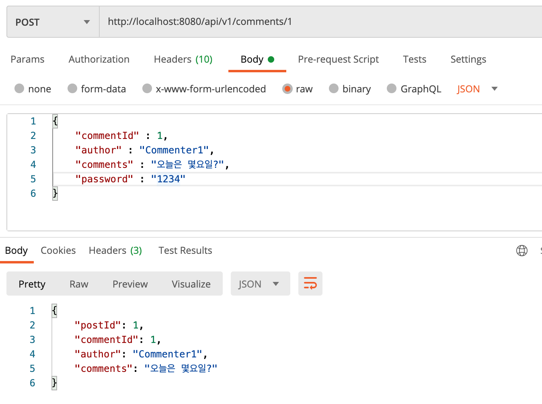Open the Test Results tab
Screen dimensions: 542x404
coord(185,251)
